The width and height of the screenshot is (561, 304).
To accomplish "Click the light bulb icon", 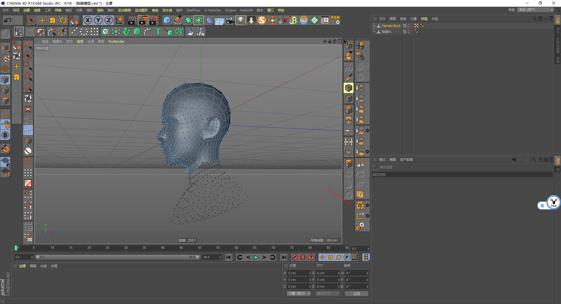I will click(240, 20).
